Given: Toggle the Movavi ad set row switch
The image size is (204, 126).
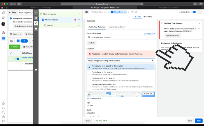Looking at the screenshot, I should coord(17,59).
